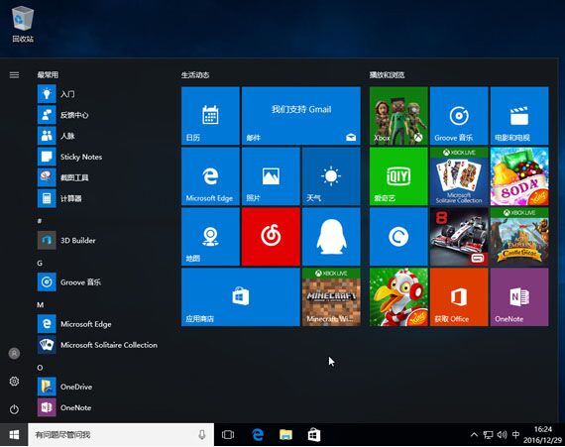The width and height of the screenshot is (565, 447).
Task: Expand the hamburger menu in Start
Action: point(14,75)
